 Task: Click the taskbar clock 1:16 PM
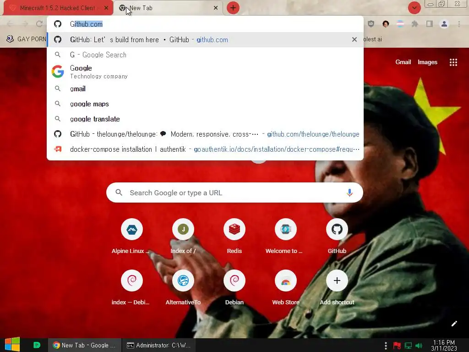[444, 345]
